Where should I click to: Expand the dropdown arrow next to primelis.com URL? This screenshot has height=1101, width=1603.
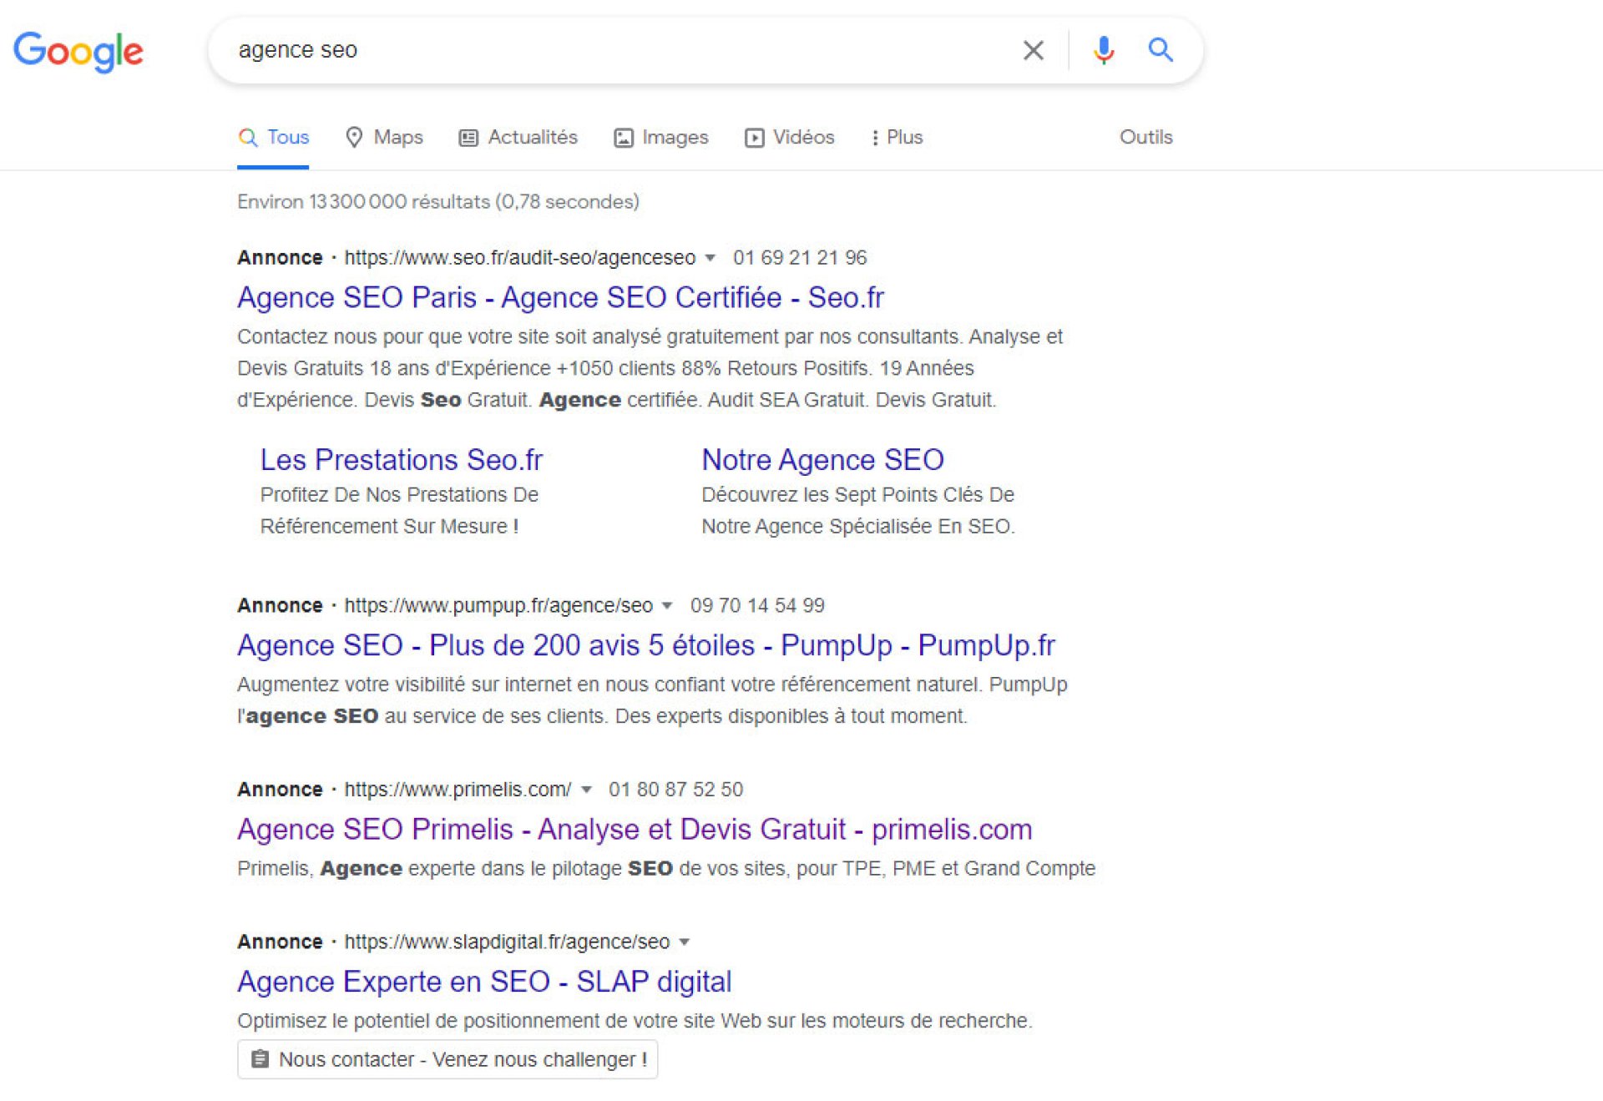[586, 790]
